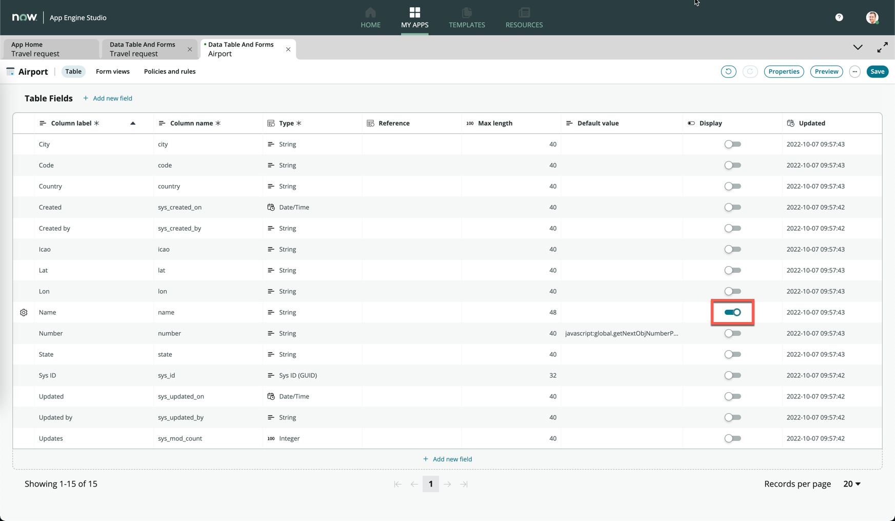Click the Type header icon

(x=271, y=123)
